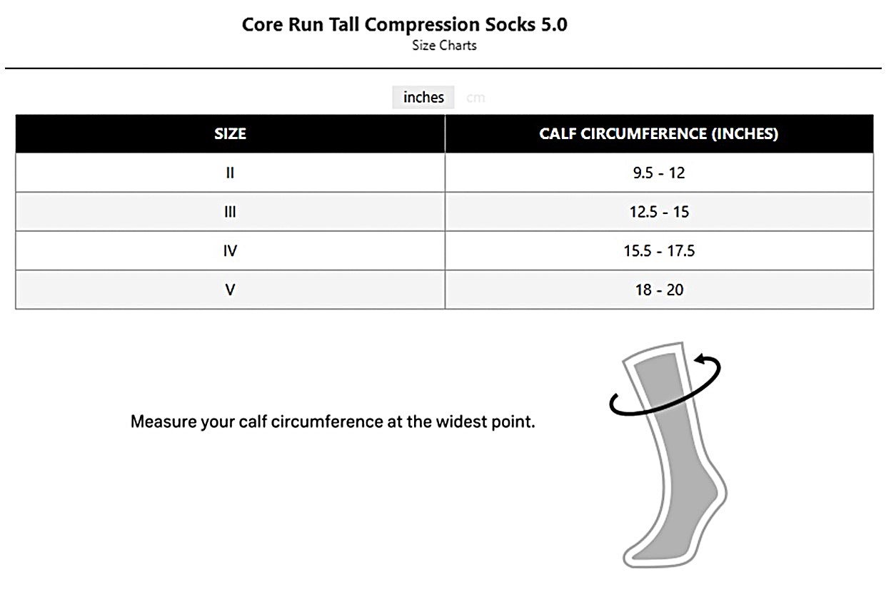
Task: Switch size chart to cm
Action: pos(475,98)
